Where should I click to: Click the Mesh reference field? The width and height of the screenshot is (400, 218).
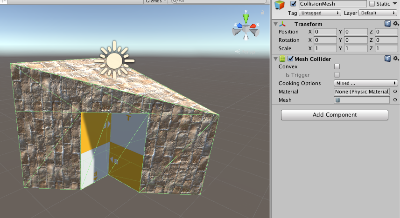pos(362,100)
